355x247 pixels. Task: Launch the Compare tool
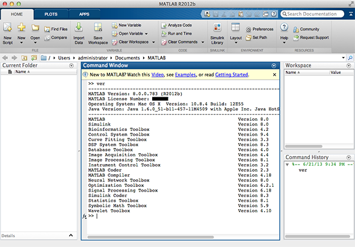pos(56,37)
